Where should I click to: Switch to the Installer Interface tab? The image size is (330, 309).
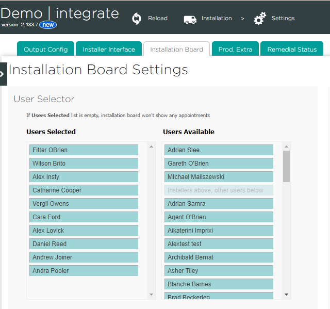tap(109, 50)
